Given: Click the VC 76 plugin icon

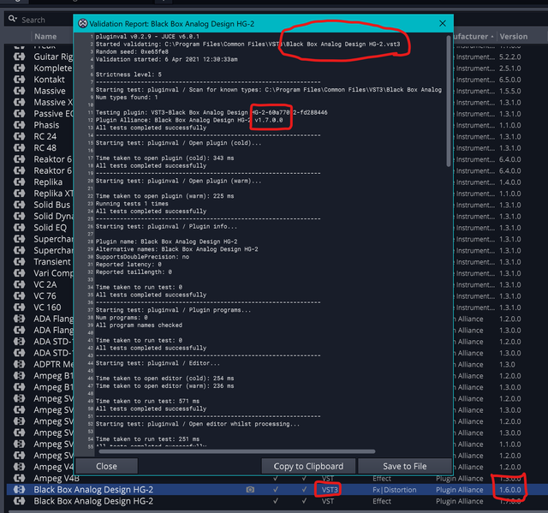Looking at the screenshot, I should coord(19,296).
